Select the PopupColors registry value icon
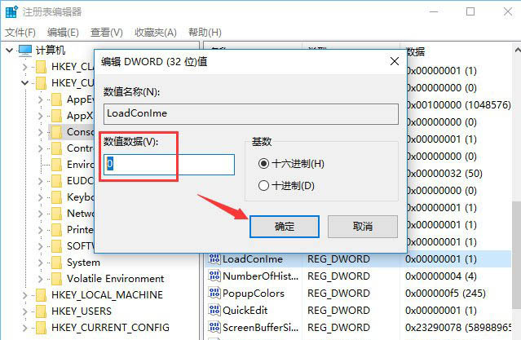The height and width of the screenshot is (340, 521). (x=215, y=294)
